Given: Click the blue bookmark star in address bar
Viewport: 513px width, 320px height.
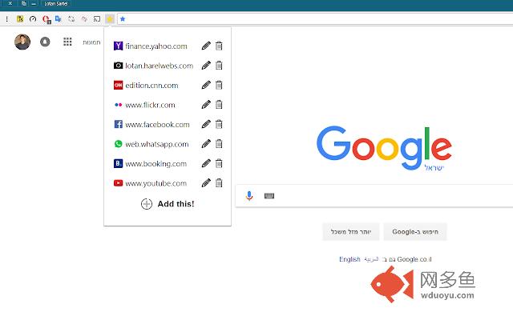Looking at the screenshot, I should (x=123, y=19).
